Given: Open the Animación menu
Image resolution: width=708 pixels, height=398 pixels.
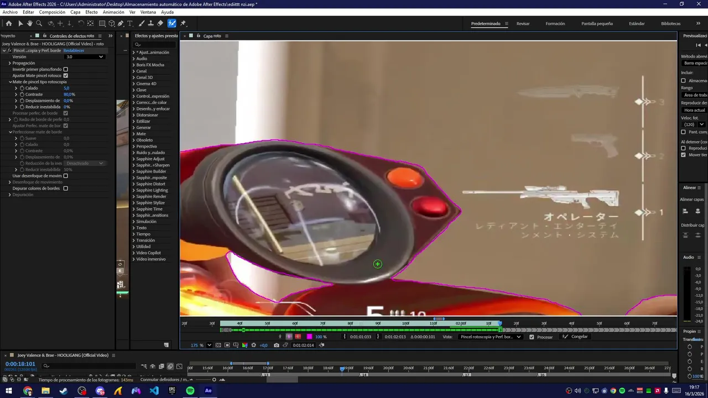Looking at the screenshot, I should coord(113,12).
